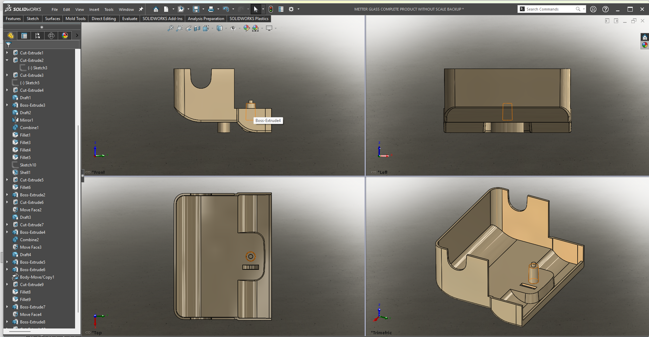Switch to the Mold Tools tab
The width and height of the screenshot is (649, 337).
coord(75,19)
